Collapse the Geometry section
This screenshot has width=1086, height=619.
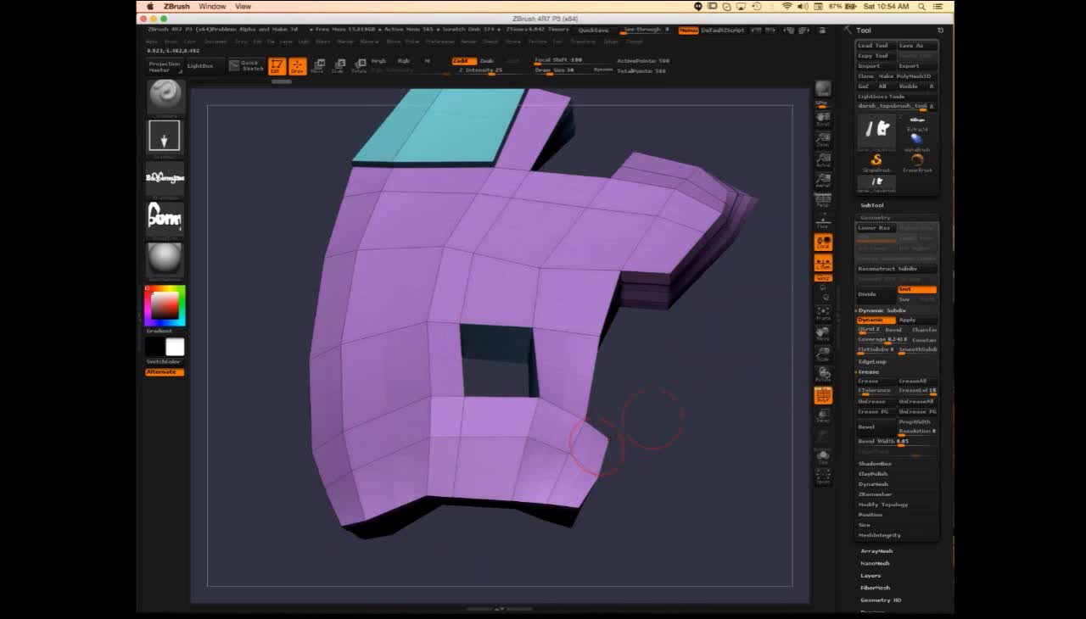click(876, 218)
